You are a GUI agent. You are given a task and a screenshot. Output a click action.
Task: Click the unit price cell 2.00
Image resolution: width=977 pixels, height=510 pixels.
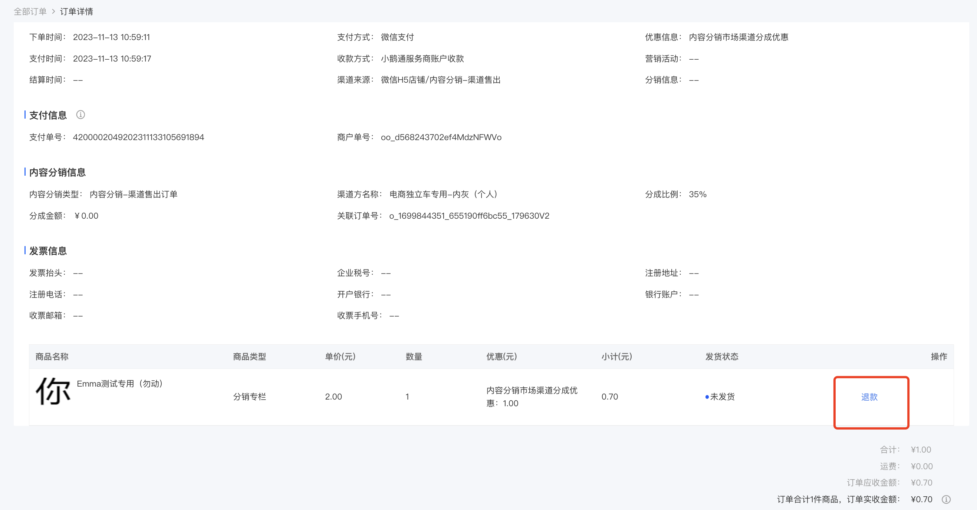[333, 397]
